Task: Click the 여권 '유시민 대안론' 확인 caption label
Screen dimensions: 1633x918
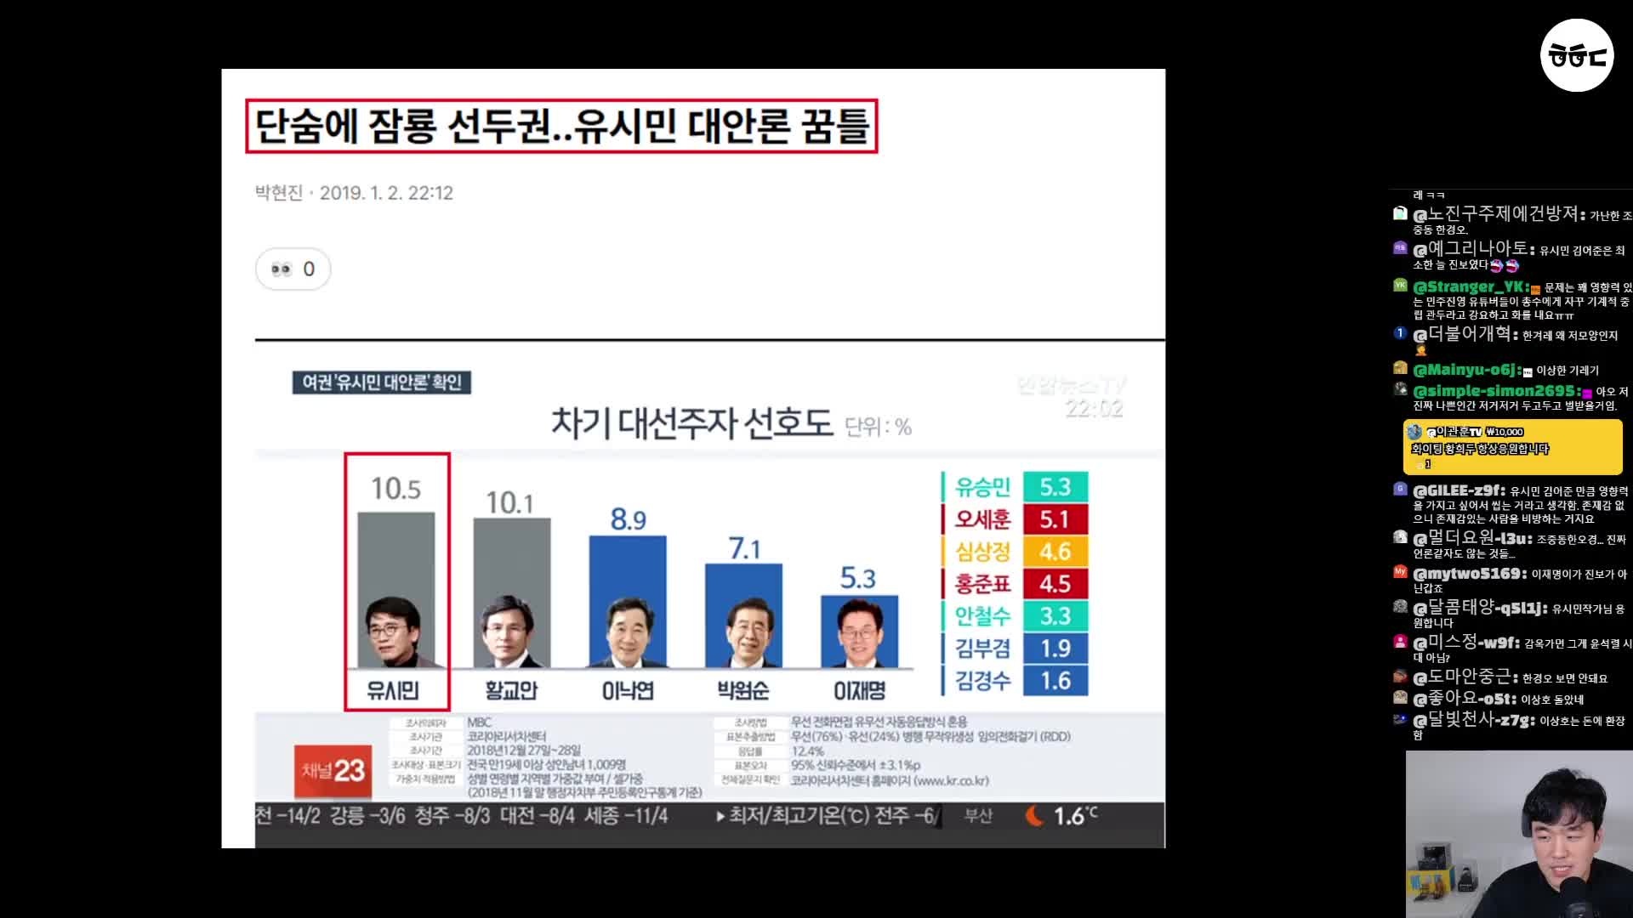Action: 381,382
